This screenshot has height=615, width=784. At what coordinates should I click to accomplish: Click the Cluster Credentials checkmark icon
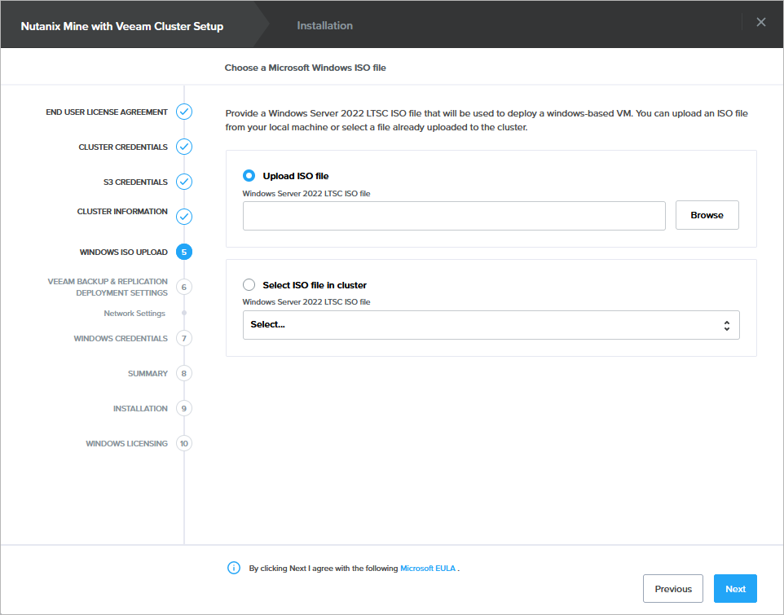pyautogui.click(x=184, y=147)
